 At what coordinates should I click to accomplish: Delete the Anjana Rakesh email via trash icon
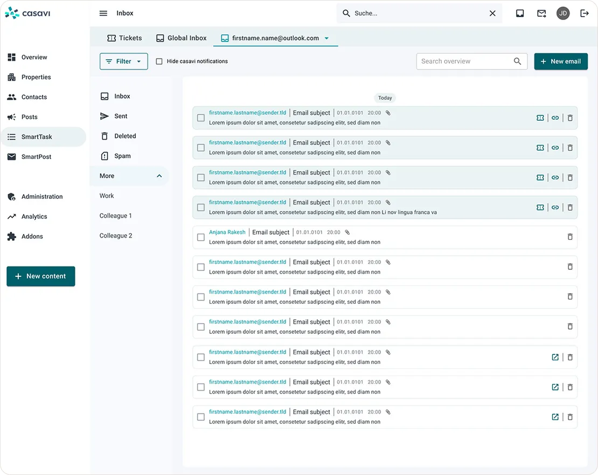coord(570,237)
